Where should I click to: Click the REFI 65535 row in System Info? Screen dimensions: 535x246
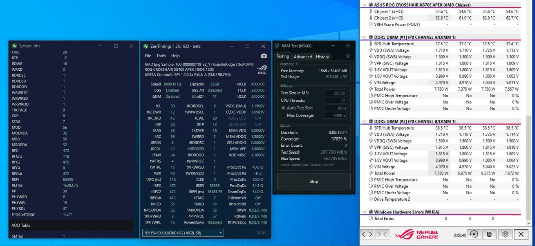click(x=71, y=179)
